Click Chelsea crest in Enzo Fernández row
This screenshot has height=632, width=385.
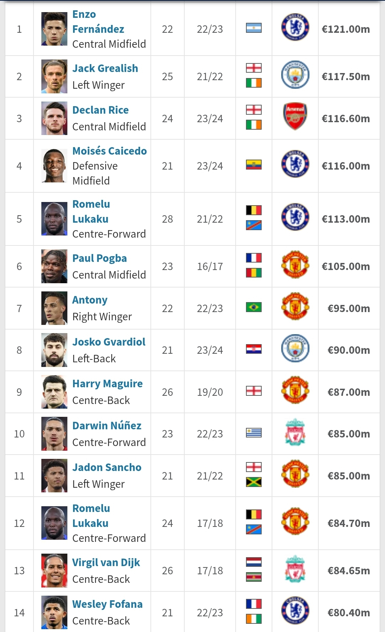click(x=295, y=27)
